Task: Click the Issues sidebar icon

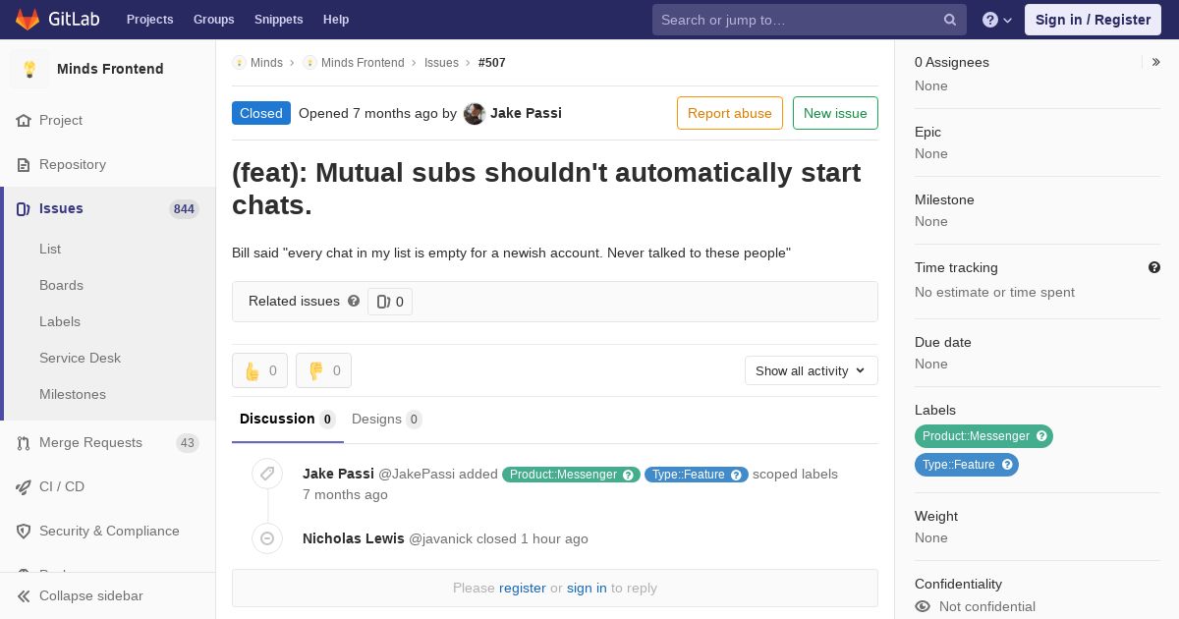Action: [x=24, y=208]
